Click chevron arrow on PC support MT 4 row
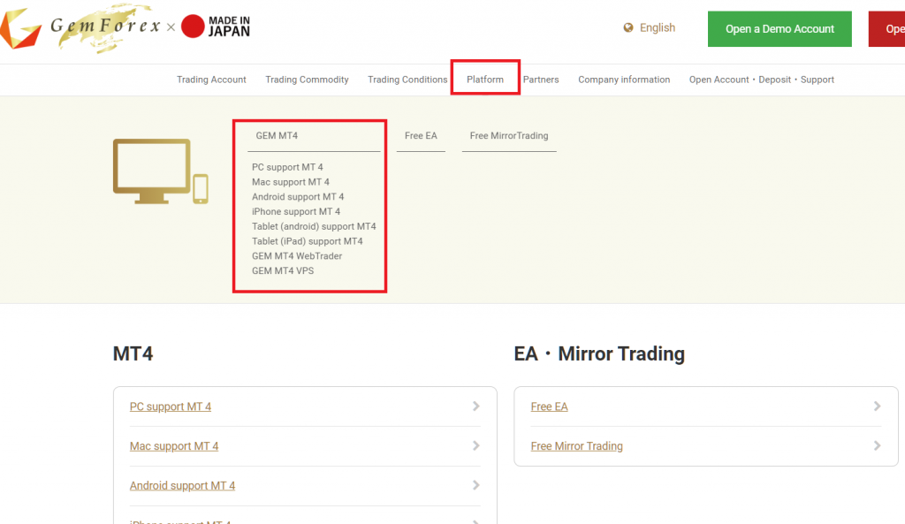Viewport: 905px width, 524px height. click(476, 406)
